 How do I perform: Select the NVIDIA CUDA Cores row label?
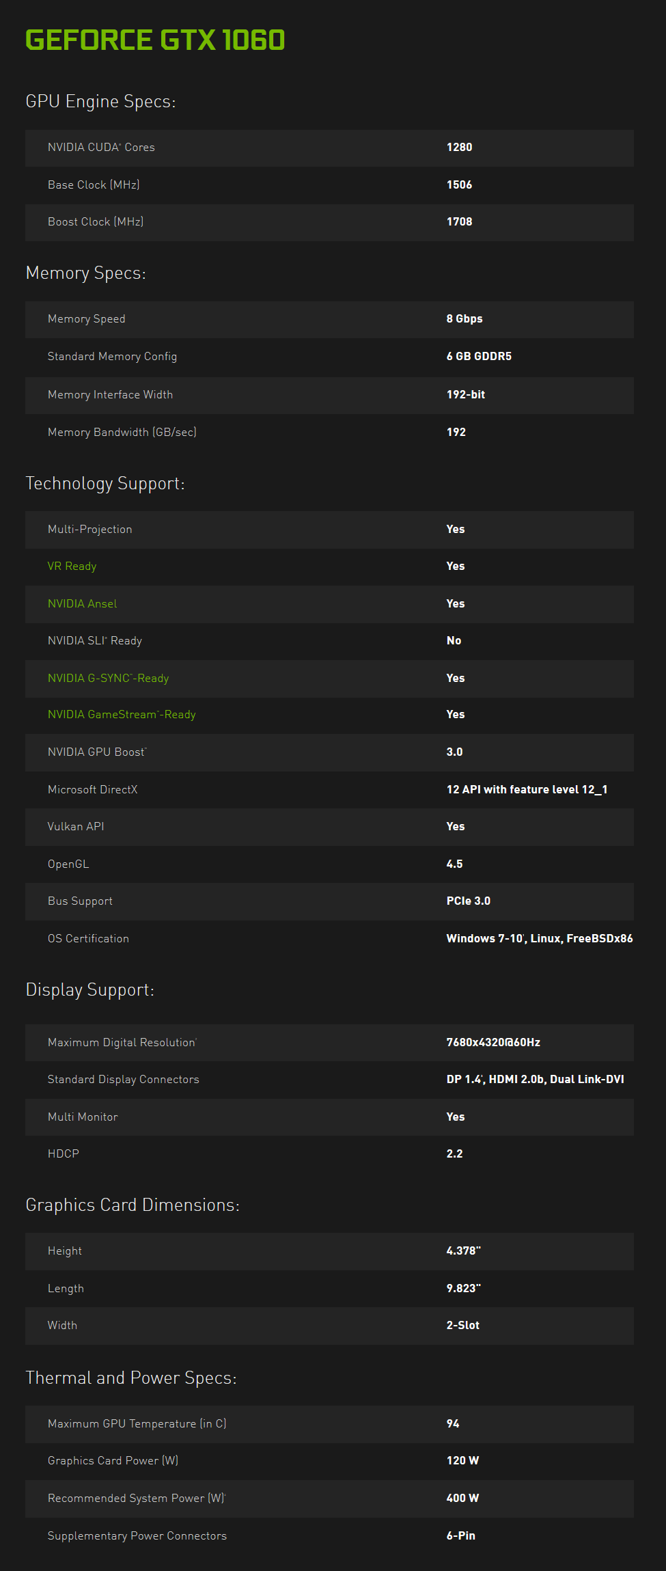tap(101, 147)
